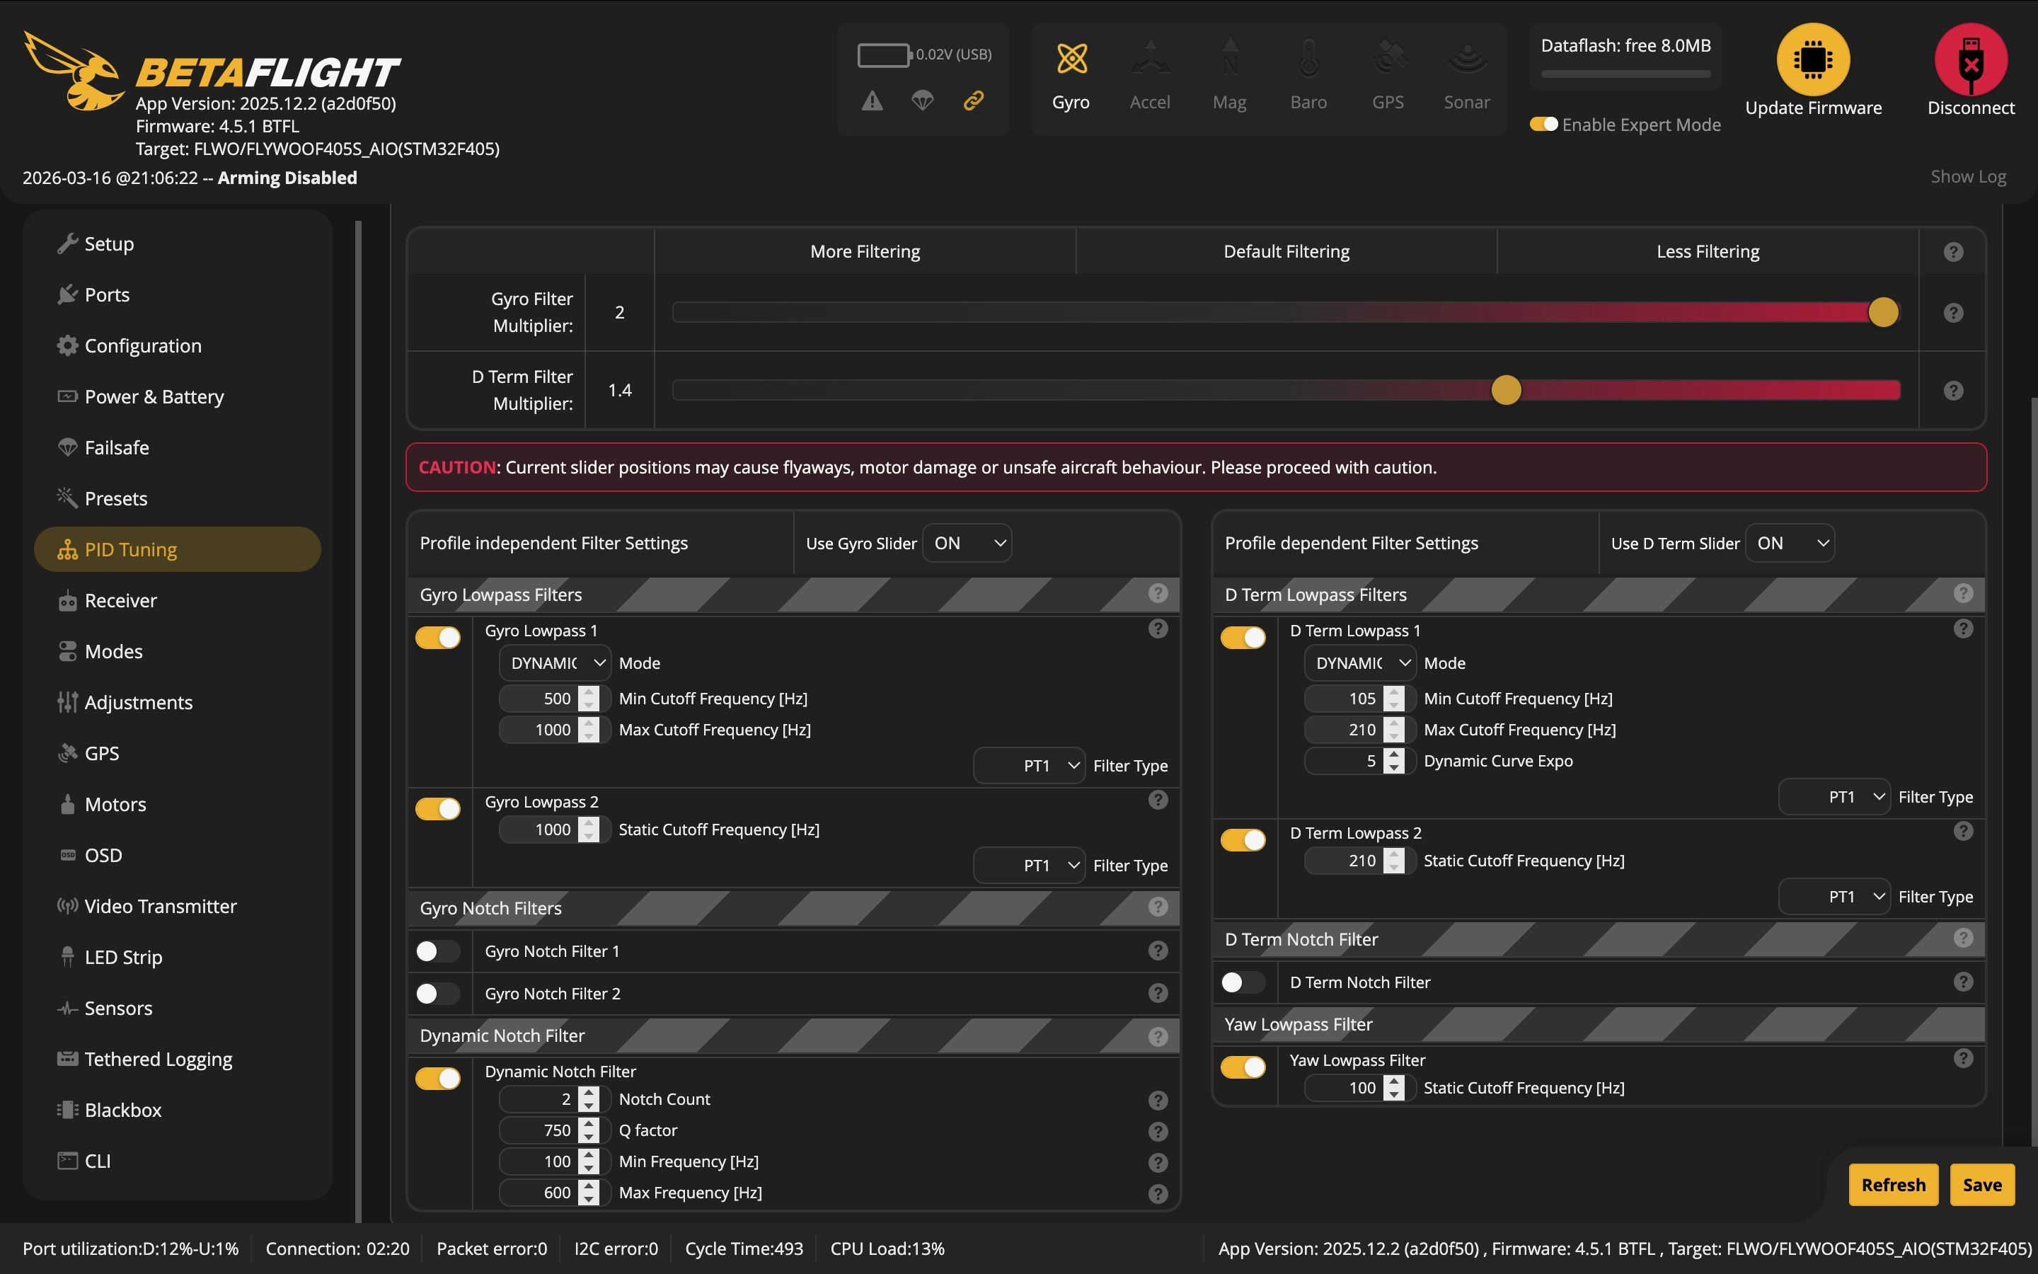
Task: Click the Save button
Action: (x=1981, y=1185)
